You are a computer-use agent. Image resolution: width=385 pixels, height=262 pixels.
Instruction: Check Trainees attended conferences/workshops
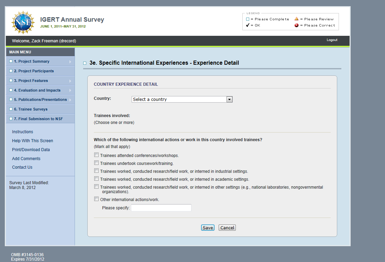(97, 155)
